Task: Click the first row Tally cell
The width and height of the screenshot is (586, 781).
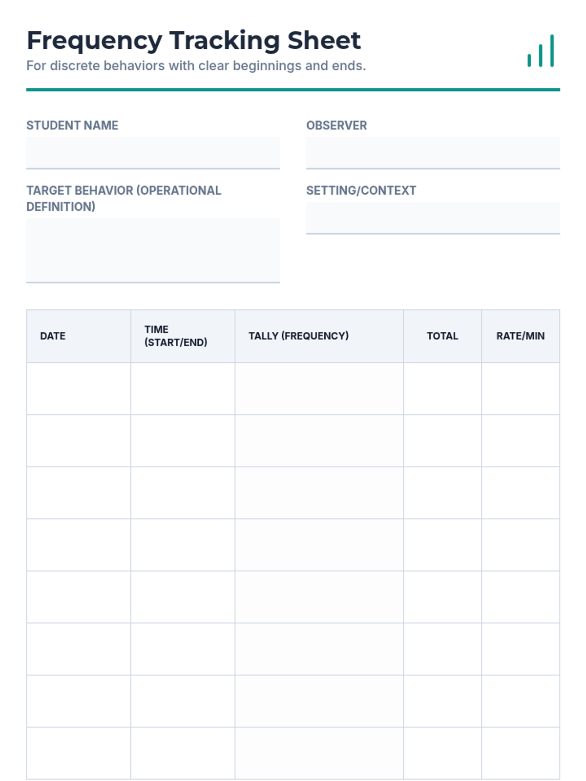Action: (x=319, y=389)
